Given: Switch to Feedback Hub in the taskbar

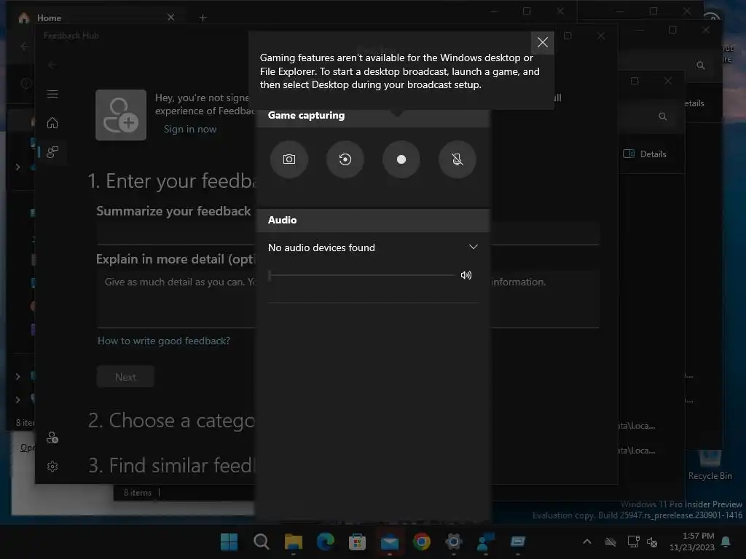Looking at the screenshot, I should point(486,542).
